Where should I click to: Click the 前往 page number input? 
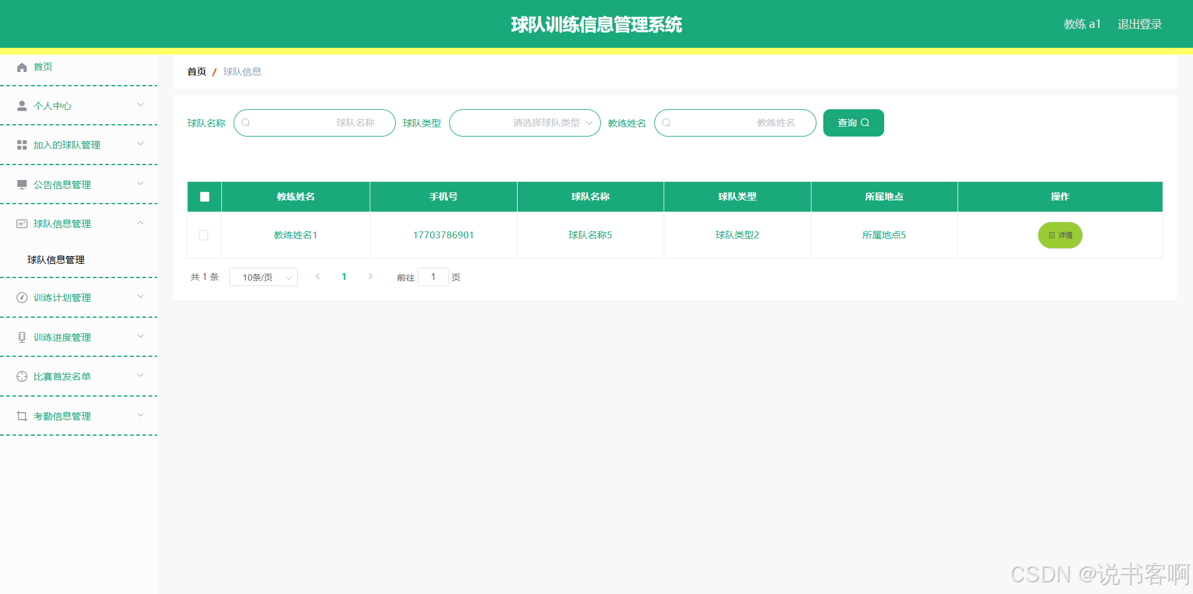pos(433,277)
